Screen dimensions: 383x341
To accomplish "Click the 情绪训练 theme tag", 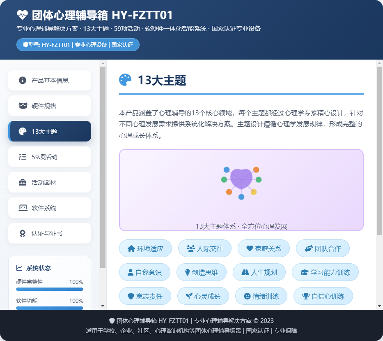I will tap(261, 296).
